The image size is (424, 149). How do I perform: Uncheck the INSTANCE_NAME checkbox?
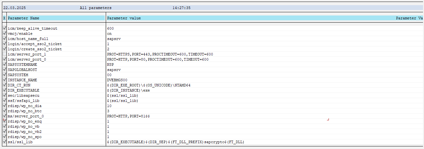5,80
